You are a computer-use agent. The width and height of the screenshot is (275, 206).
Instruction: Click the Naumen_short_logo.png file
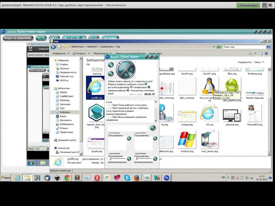tap(96, 114)
